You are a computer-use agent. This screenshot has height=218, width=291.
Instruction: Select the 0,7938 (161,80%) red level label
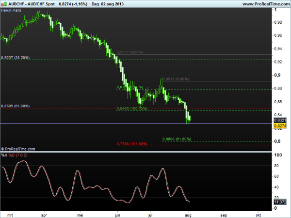tap(132, 144)
